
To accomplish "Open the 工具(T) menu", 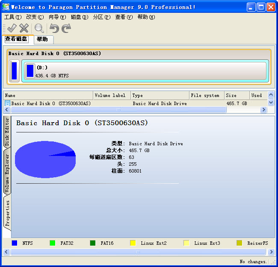I will tap(13, 17).
